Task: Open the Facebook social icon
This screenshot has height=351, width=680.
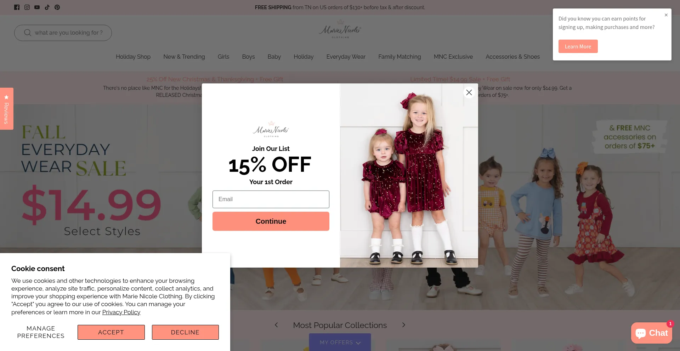Action: point(17,7)
